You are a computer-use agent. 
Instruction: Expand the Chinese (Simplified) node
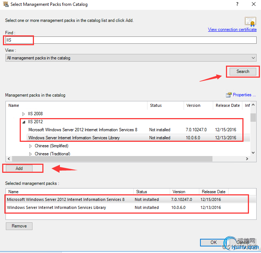[30, 146]
